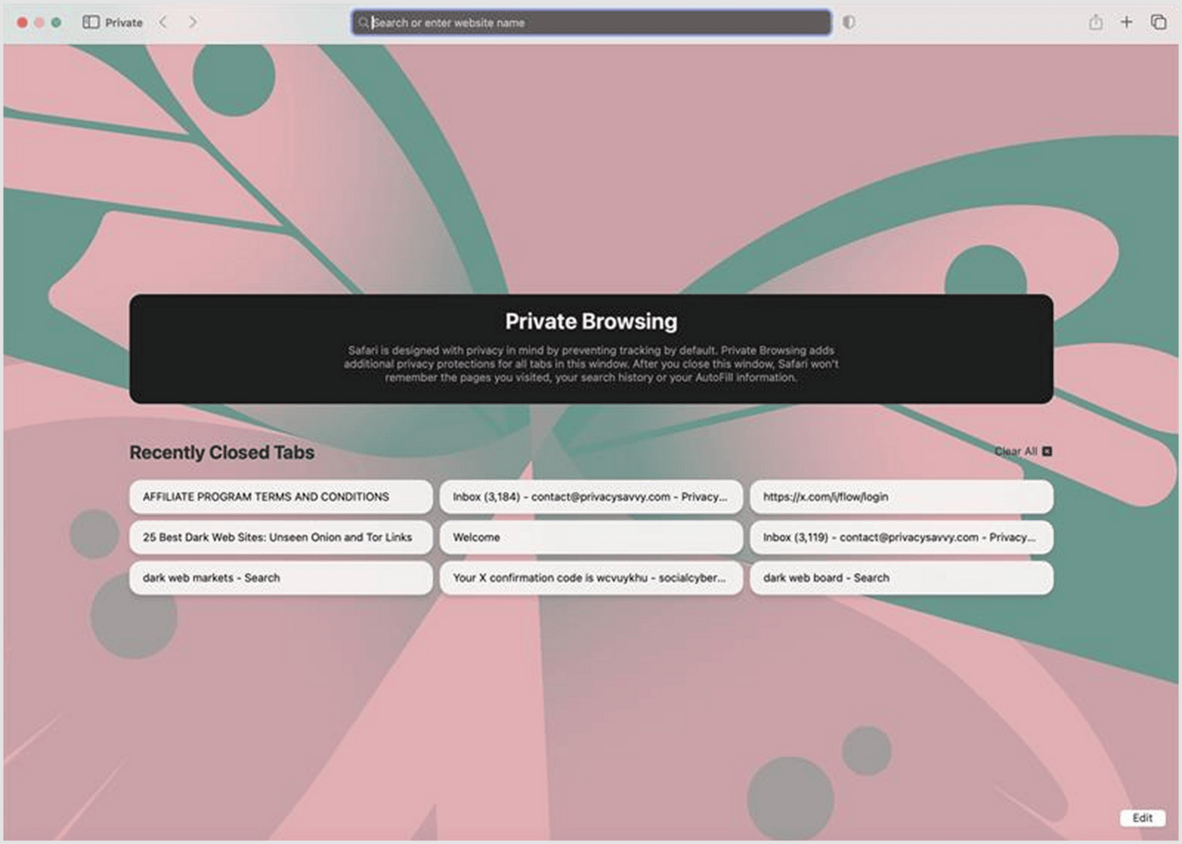1182x844 pixels.
Task: Click the back navigation arrow
Action: (162, 22)
